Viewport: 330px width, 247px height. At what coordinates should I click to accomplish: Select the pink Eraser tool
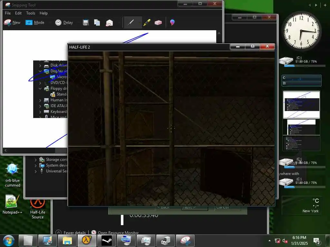pos(158,23)
